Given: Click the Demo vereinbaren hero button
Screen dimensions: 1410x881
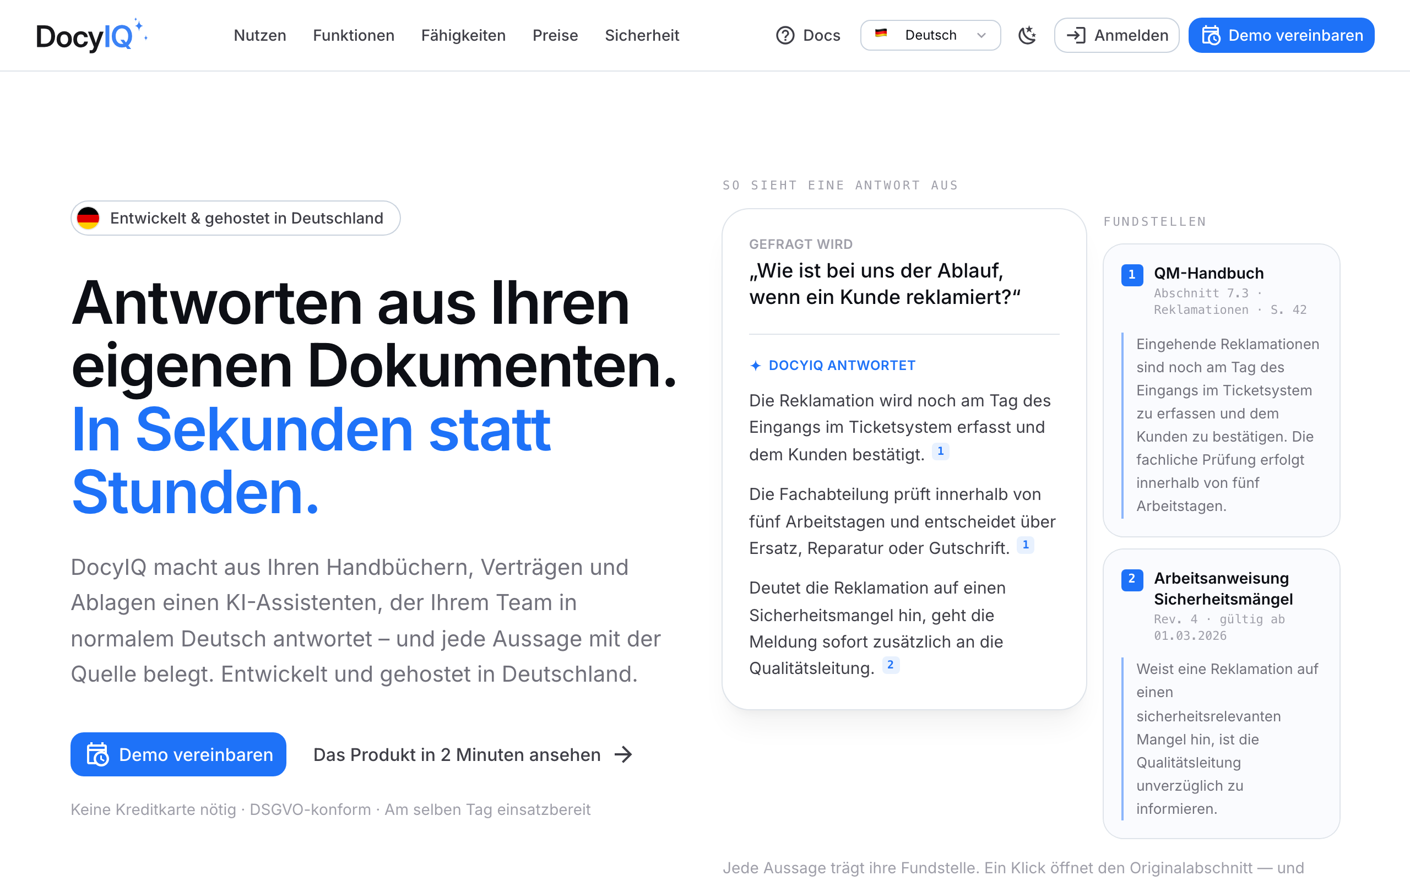Looking at the screenshot, I should (178, 754).
